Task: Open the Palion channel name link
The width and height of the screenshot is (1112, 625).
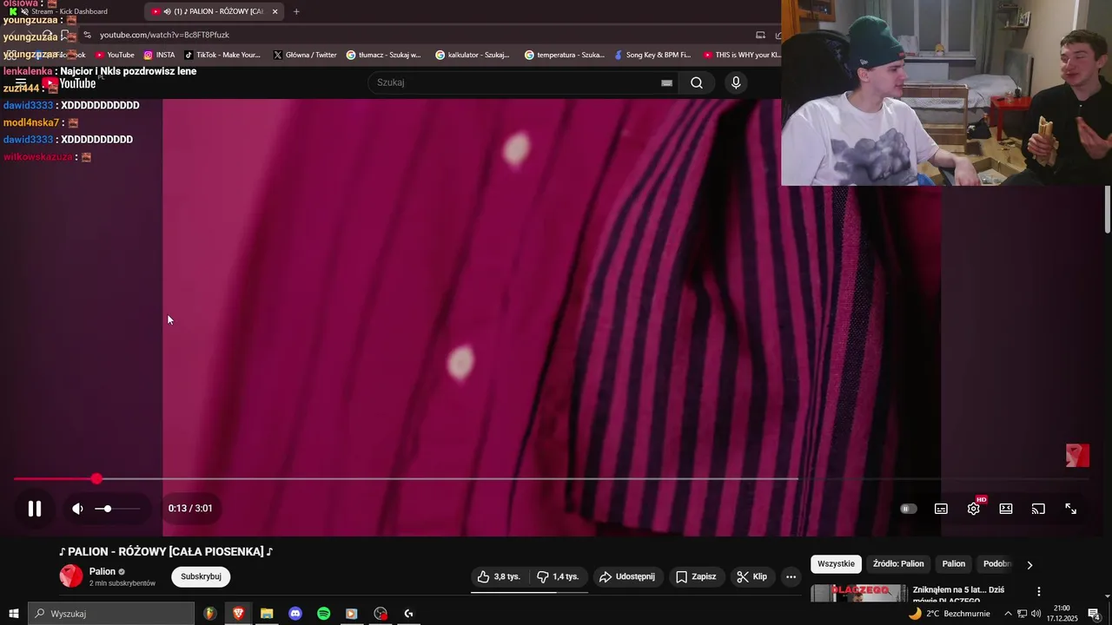Action: (103, 571)
